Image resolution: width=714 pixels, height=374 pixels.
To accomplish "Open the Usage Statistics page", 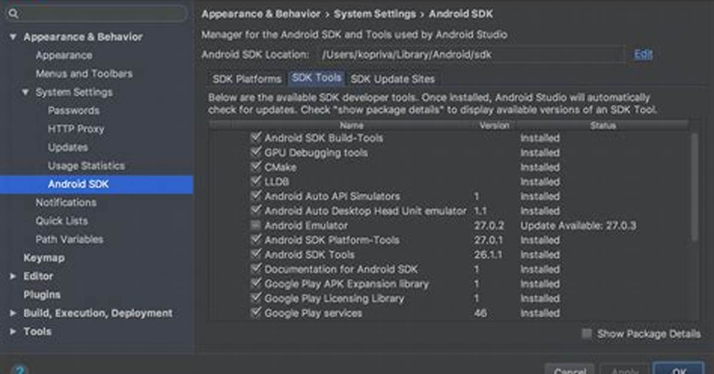I will click(87, 166).
